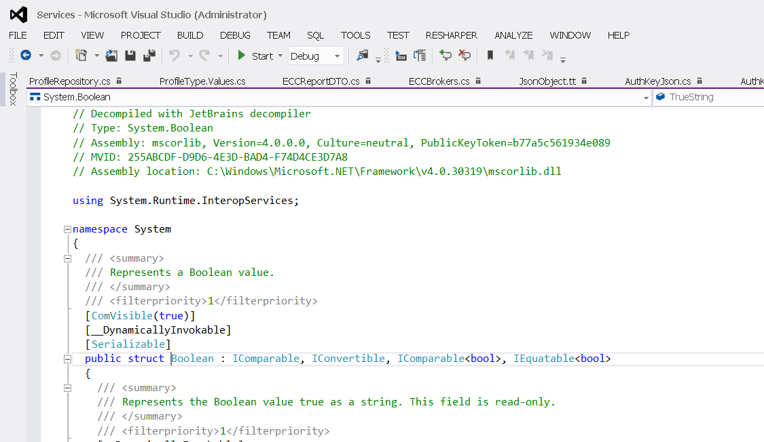Click the Navigate Backward arrow icon
The image size is (764, 442).
[x=26, y=56]
